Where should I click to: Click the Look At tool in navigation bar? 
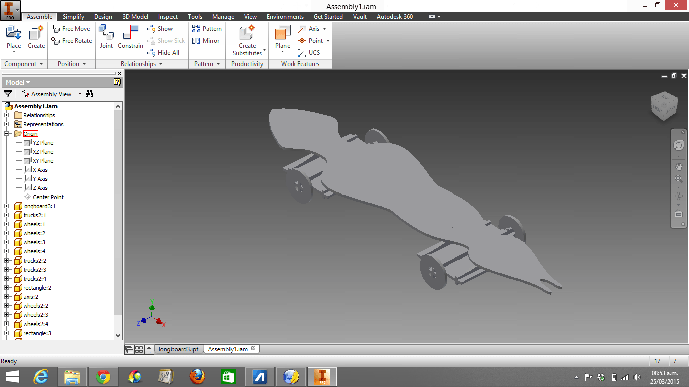pos(679,214)
